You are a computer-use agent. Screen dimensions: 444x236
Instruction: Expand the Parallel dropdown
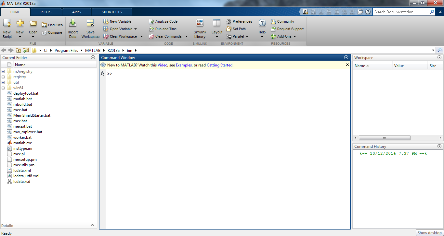point(247,36)
